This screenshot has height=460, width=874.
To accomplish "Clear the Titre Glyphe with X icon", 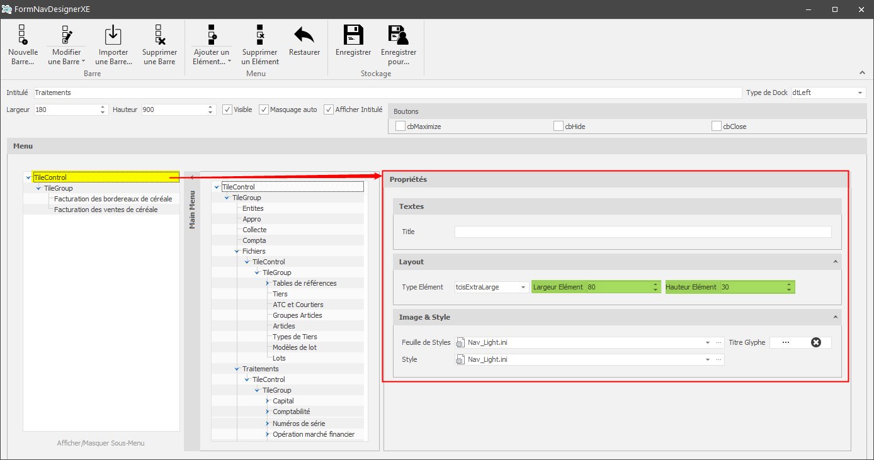I will pos(816,342).
